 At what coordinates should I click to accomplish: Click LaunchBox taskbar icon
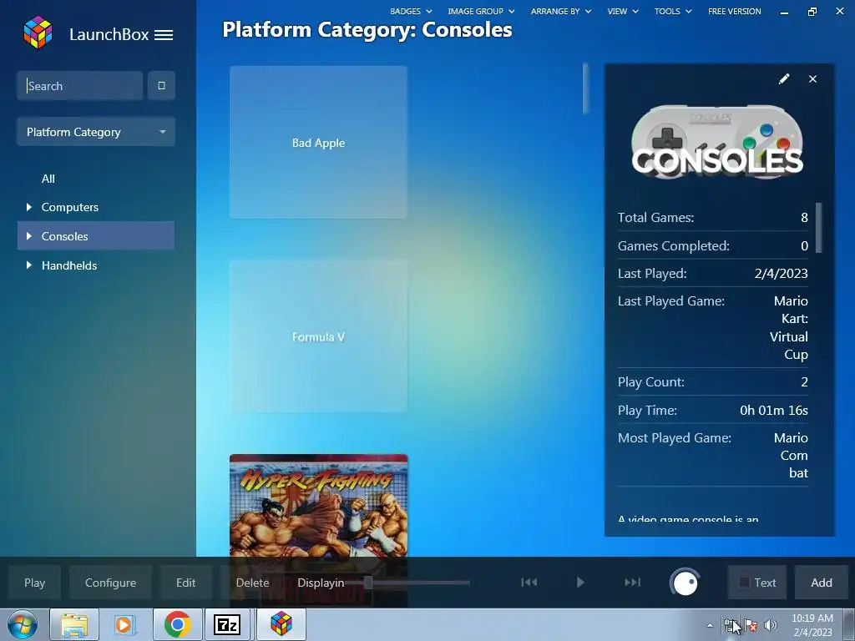pos(281,624)
